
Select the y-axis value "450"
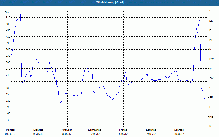click(x=8, y=30)
